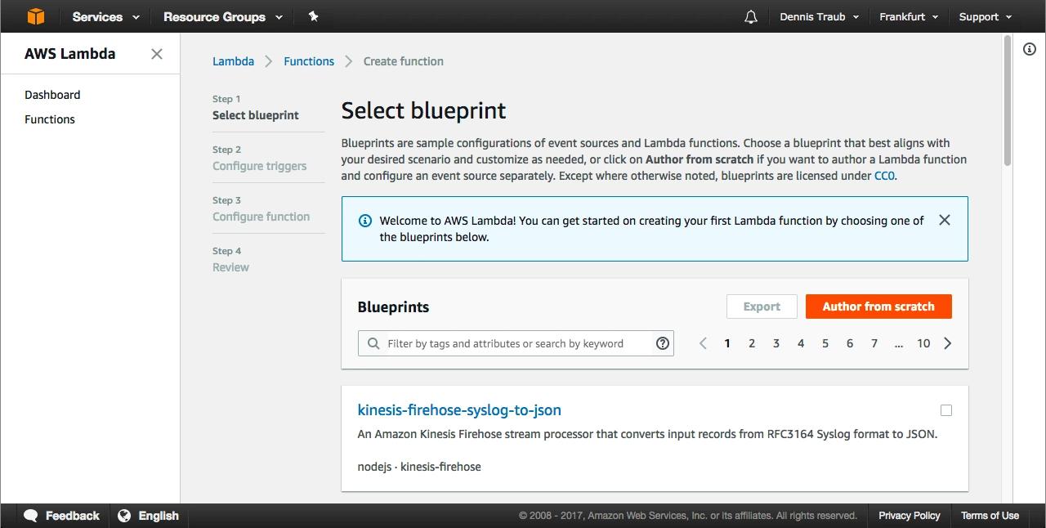Open the Resource Groups dropdown
Viewport: 1046px width, 528px height.
(222, 17)
